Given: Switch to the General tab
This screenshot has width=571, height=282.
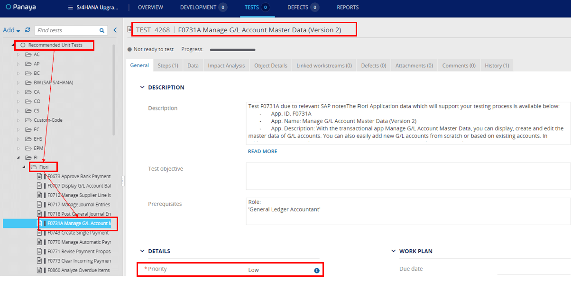Looking at the screenshot, I should point(139,65).
